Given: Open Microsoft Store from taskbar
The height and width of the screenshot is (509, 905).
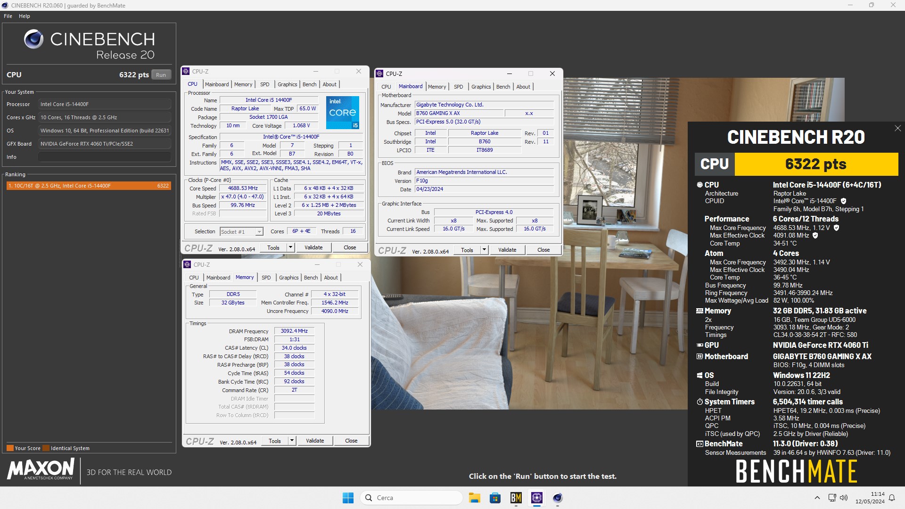Looking at the screenshot, I should pos(495,498).
